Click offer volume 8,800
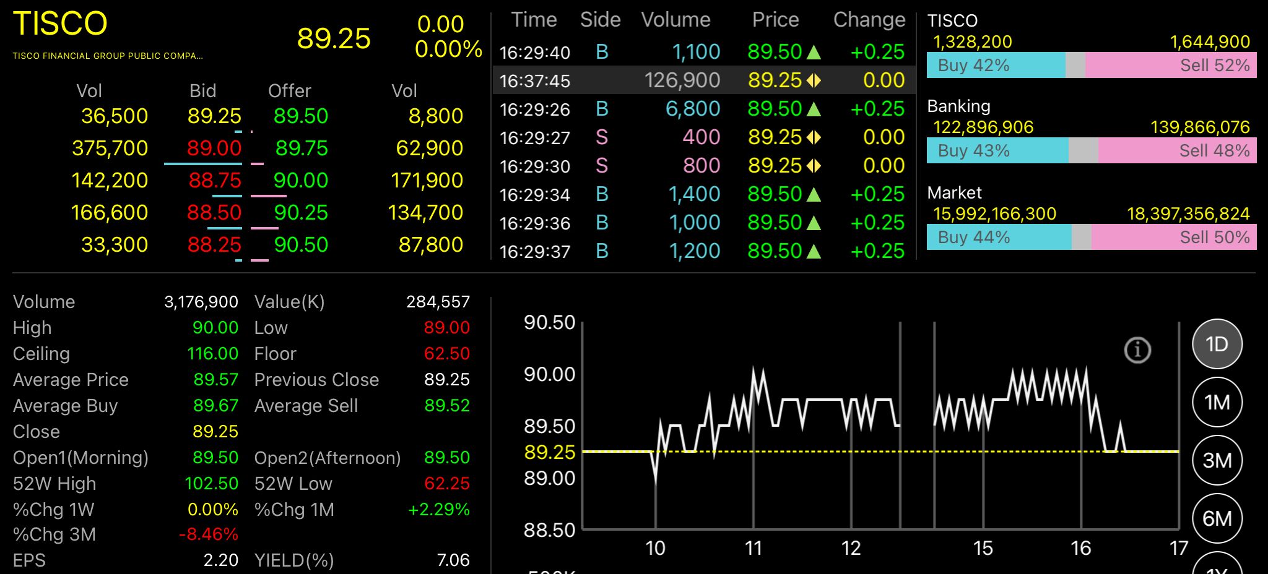This screenshot has height=574, width=1268. [436, 116]
